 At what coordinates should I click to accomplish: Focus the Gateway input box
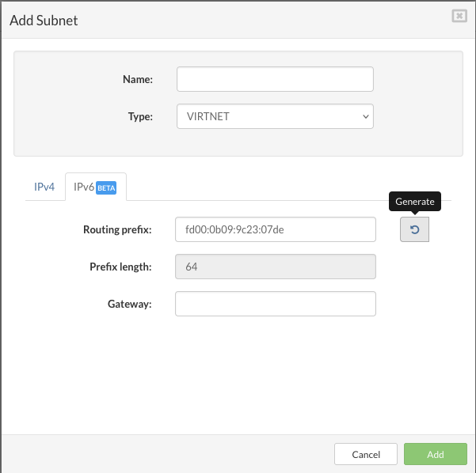click(x=276, y=304)
